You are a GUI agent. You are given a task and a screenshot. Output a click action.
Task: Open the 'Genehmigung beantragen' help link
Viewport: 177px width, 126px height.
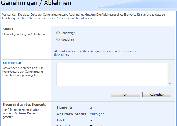55,18
